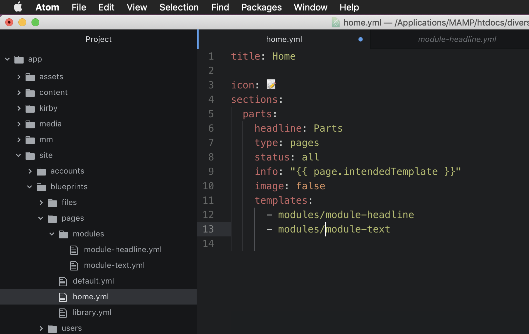The height and width of the screenshot is (334, 529).
Task: Click the assets folder icon
Action: pyautogui.click(x=30, y=77)
